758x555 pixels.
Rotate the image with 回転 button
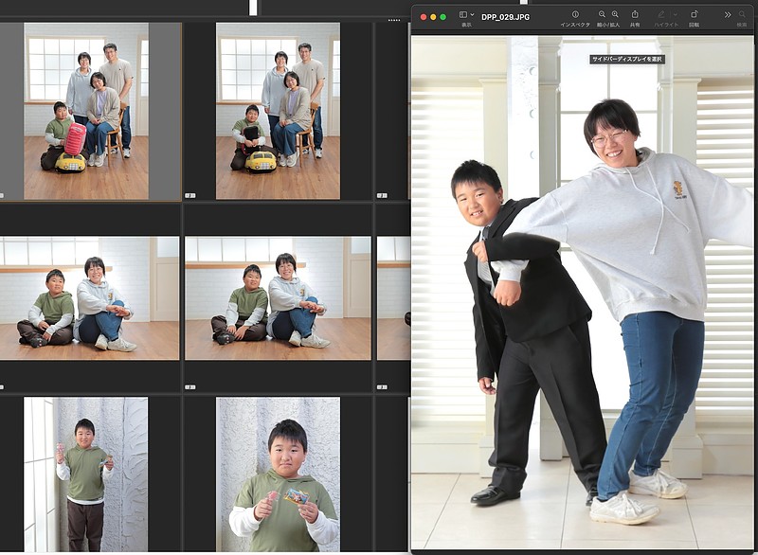coord(694,15)
